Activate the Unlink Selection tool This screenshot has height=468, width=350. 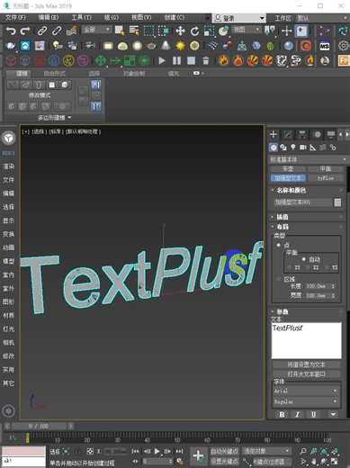tap(57, 31)
